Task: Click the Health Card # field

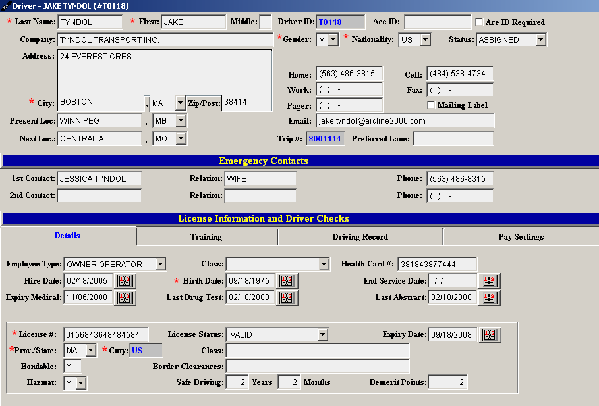Action: (x=438, y=264)
